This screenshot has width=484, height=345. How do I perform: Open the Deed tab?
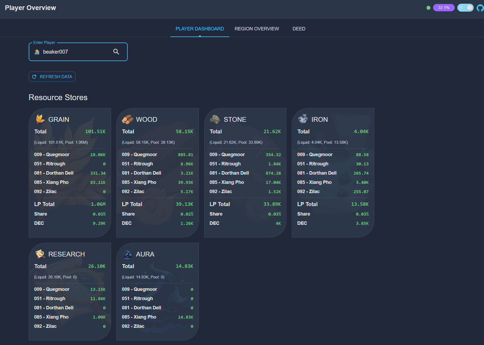pyautogui.click(x=299, y=29)
